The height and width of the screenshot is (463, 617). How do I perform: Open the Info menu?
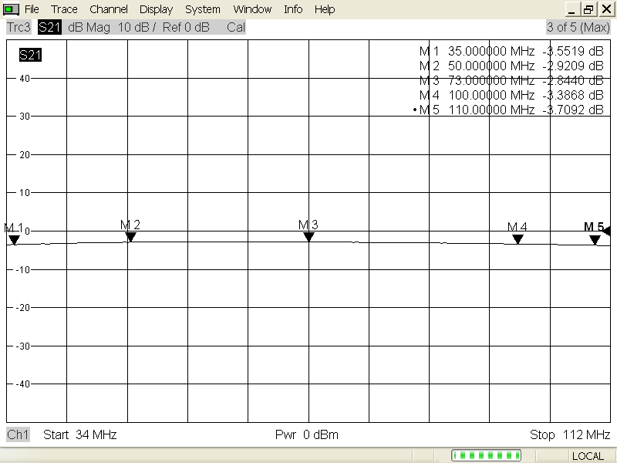point(293,9)
